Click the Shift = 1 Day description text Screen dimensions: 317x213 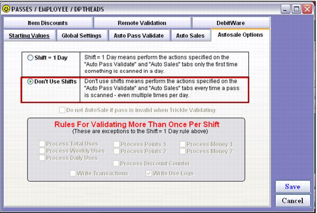tap(161, 64)
